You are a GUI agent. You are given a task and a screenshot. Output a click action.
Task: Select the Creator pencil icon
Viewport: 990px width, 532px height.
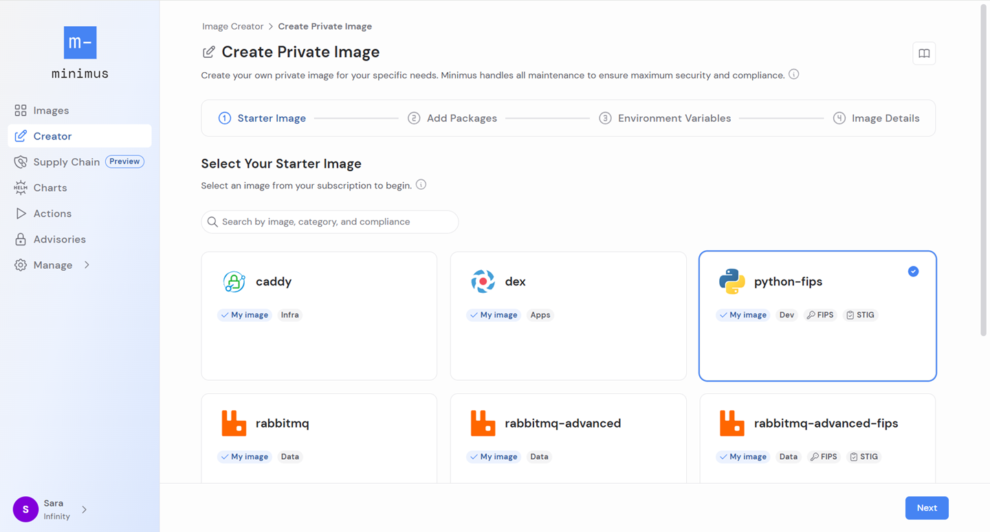[x=21, y=135]
